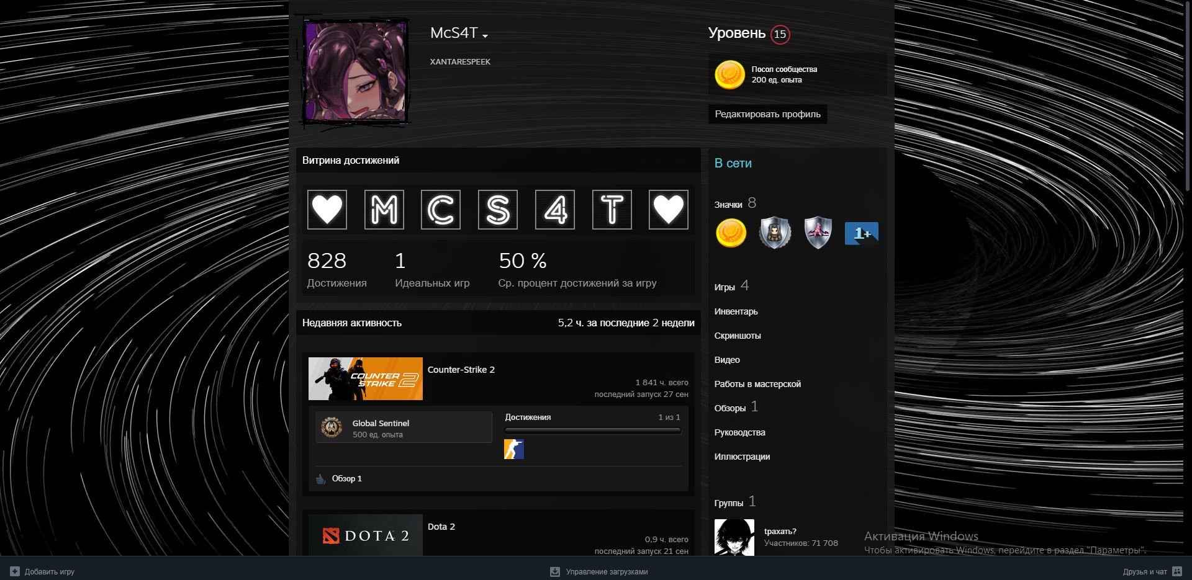Open the Значки 8 section link
1192x580 pixels.
(735, 203)
